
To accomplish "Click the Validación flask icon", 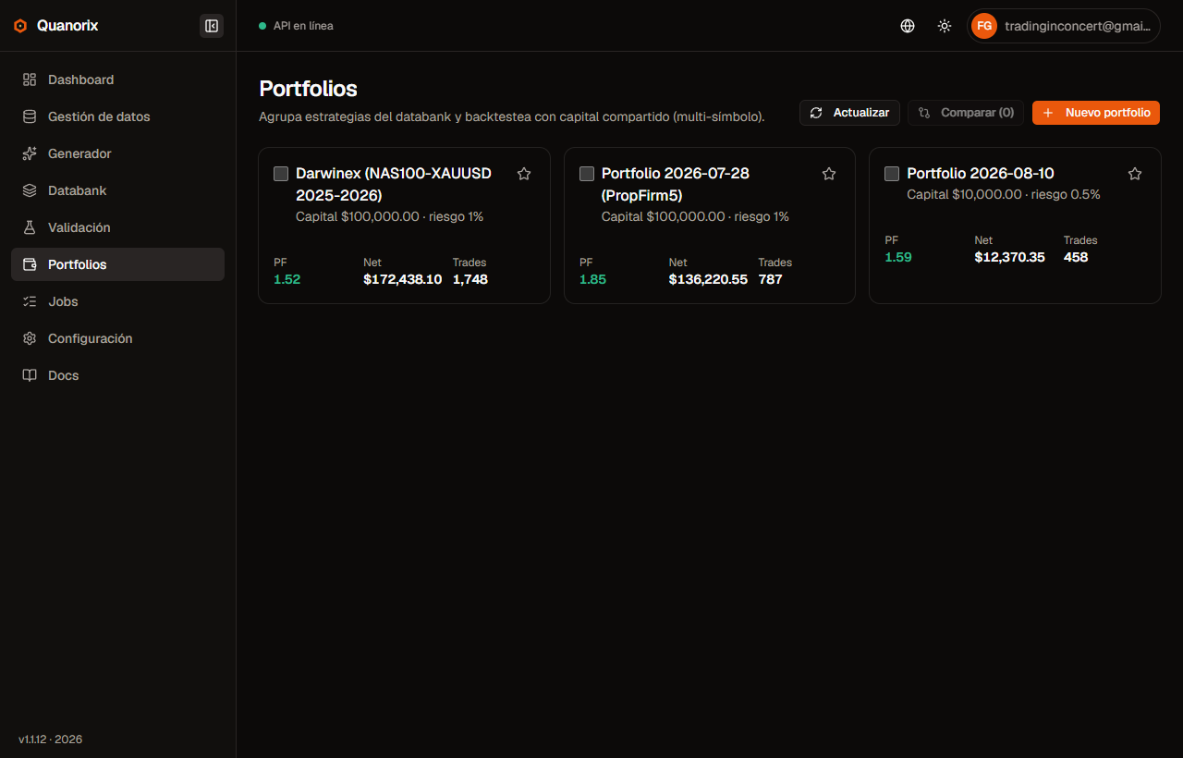I will [30, 227].
